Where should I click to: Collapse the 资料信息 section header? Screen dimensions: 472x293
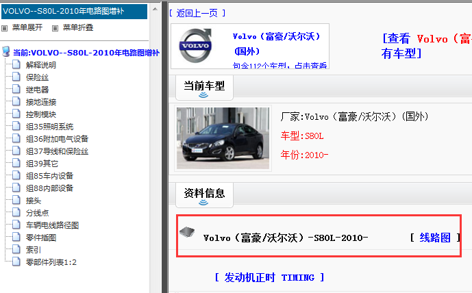[x=204, y=195]
